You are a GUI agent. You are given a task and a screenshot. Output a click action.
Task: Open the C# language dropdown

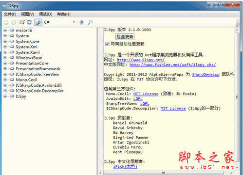[x=59, y=22]
